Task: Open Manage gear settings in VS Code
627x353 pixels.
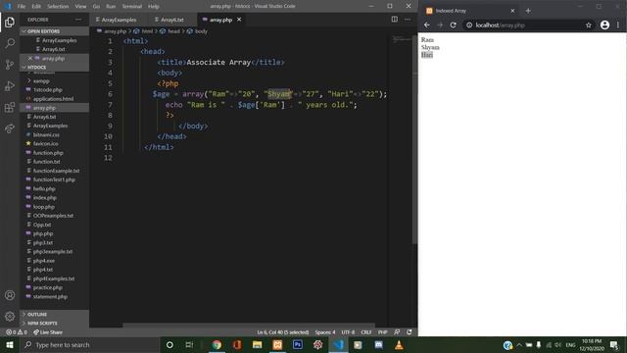Action: pos(10,317)
